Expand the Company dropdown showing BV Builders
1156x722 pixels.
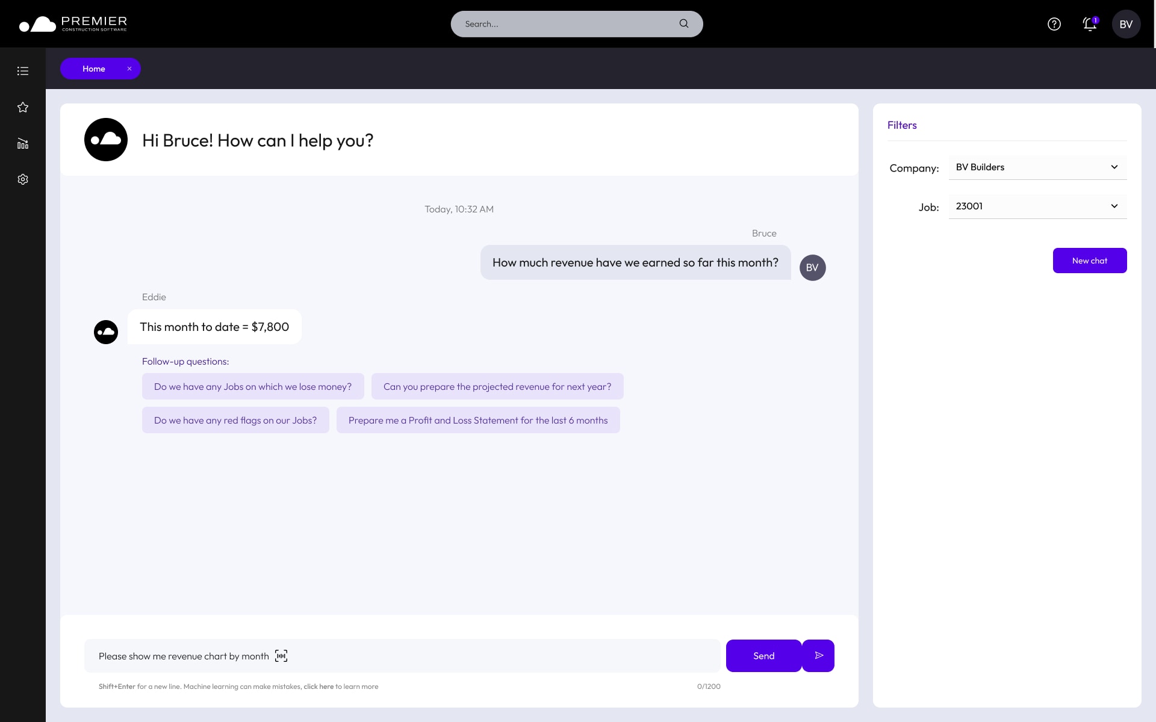coord(1037,167)
